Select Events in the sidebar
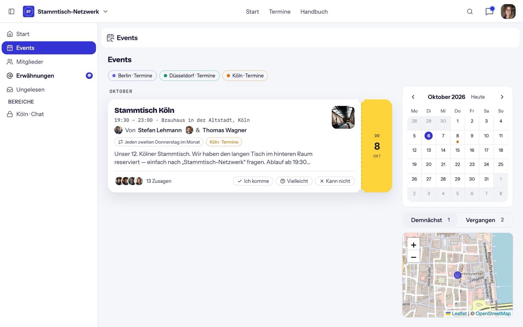Screen dimensions: 523x327 [x=49, y=48]
